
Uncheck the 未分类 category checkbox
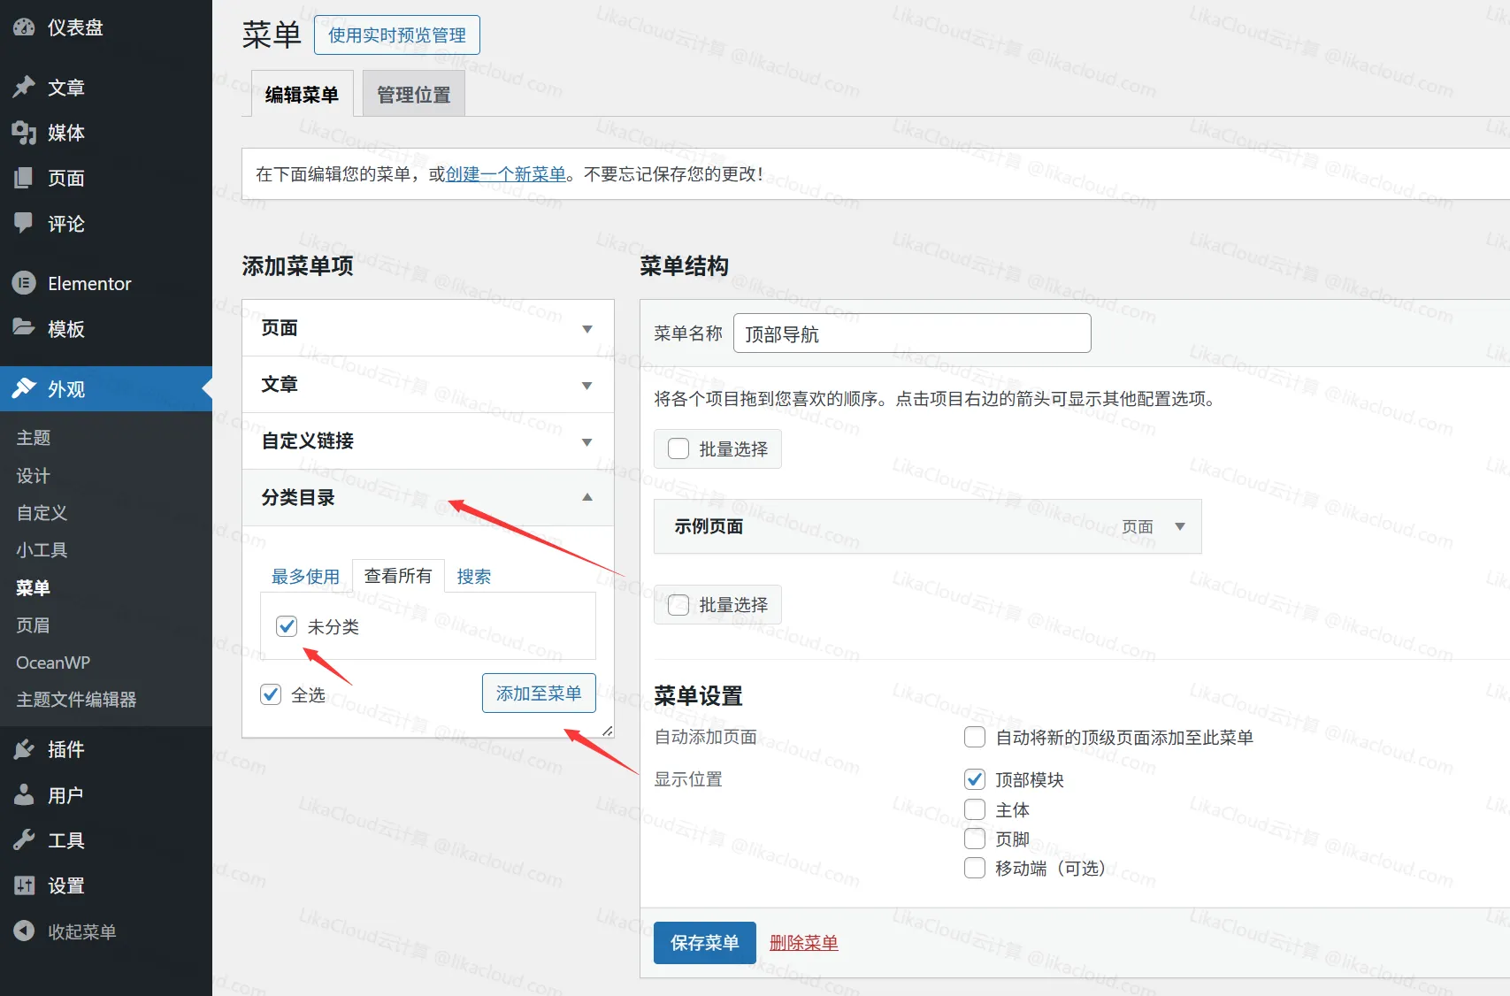coord(286,626)
